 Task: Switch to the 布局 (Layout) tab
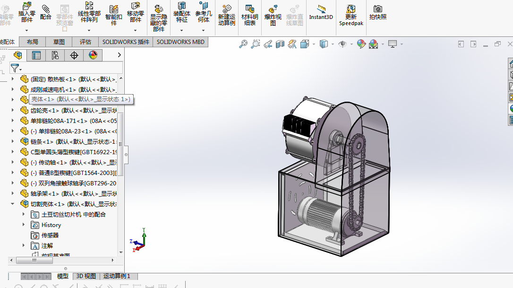click(x=33, y=42)
